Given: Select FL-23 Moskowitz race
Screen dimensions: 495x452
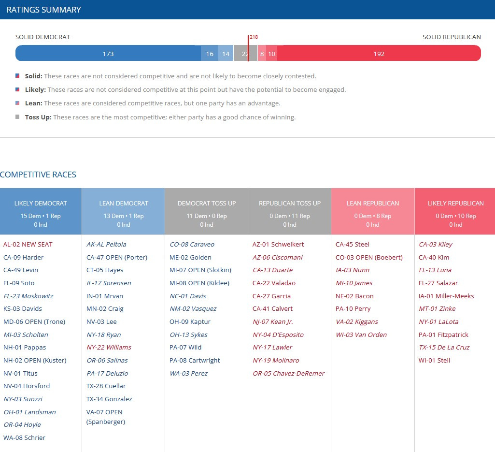Looking at the screenshot, I should click(28, 296).
